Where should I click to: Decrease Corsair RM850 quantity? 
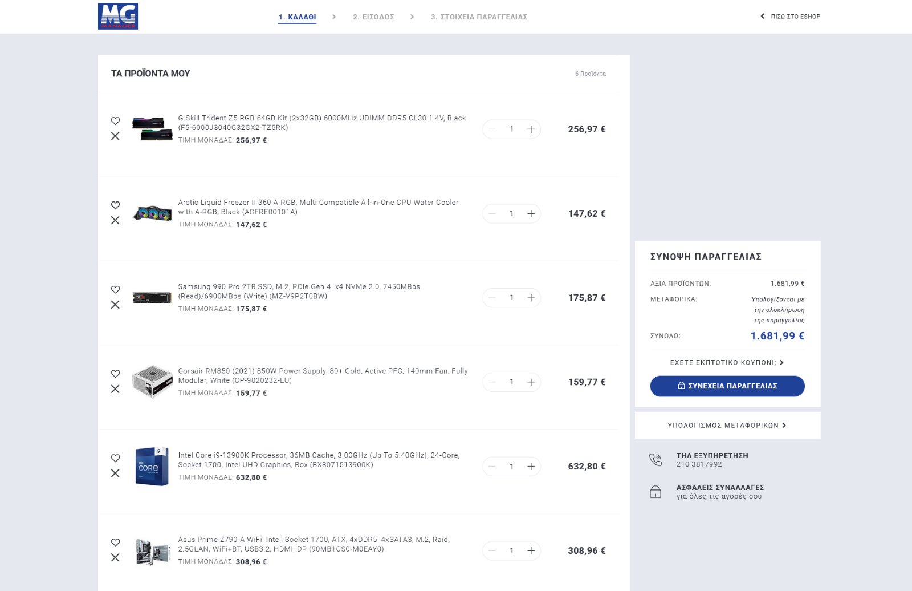(492, 382)
